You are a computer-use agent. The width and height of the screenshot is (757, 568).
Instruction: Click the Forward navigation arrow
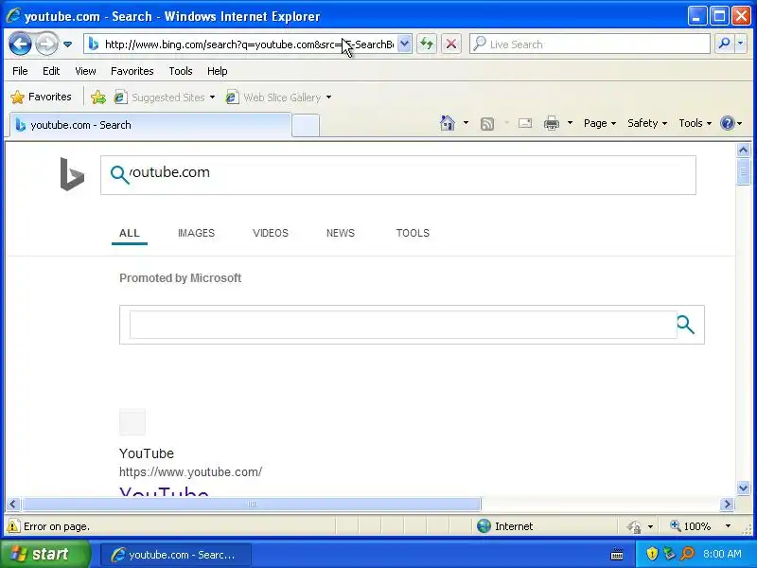[46, 44]
